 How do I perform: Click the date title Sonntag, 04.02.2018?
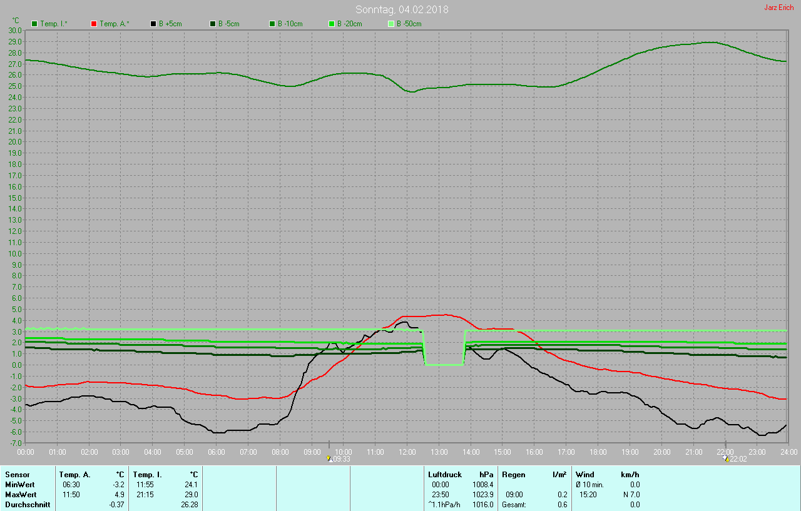tap(402, 9)
